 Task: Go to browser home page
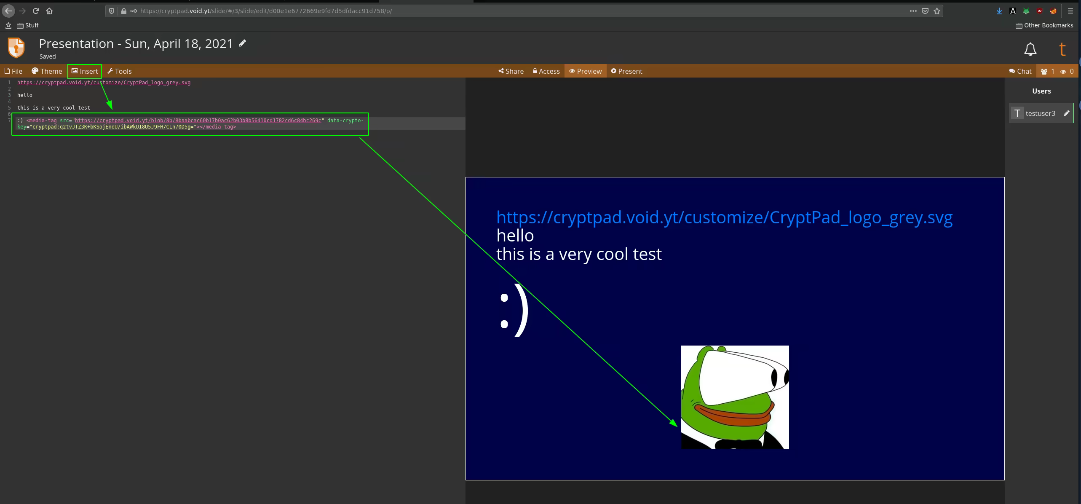[x=49, y=11]
